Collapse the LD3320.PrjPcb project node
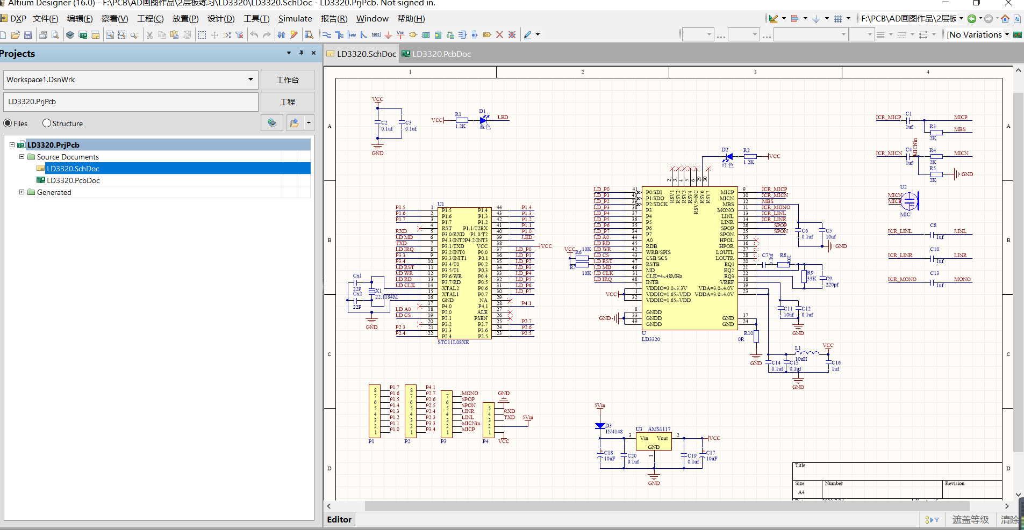 [x=12, y=144]
